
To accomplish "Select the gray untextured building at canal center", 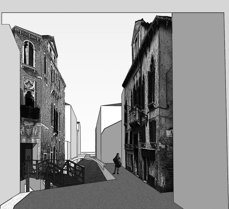I will 110,135.
